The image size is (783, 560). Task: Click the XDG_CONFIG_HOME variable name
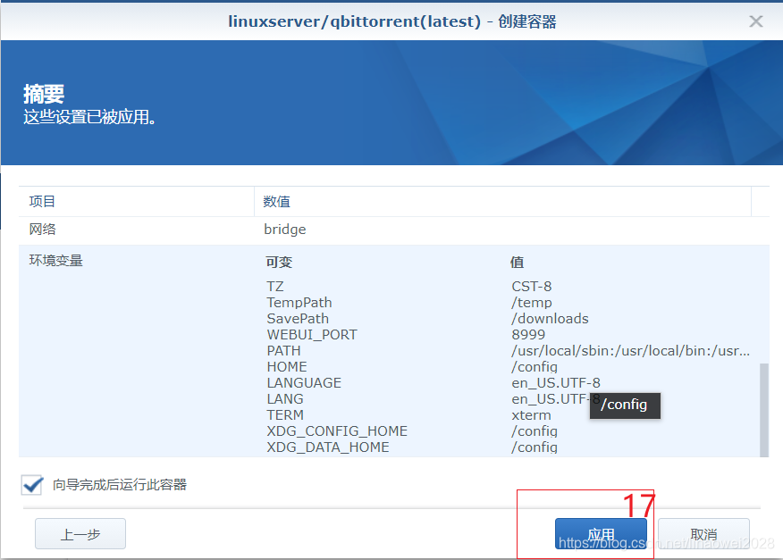337,430
